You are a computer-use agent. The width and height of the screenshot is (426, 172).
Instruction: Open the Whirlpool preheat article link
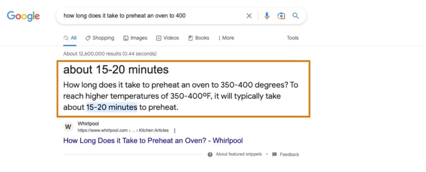153,141
